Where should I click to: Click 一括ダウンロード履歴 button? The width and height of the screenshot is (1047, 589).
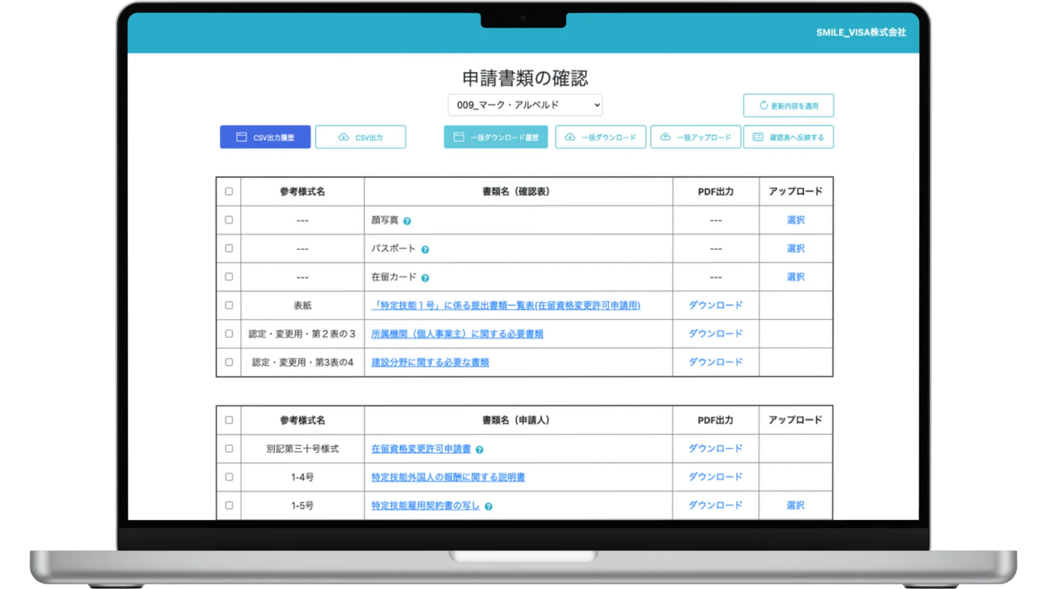(x=496, y=137)
